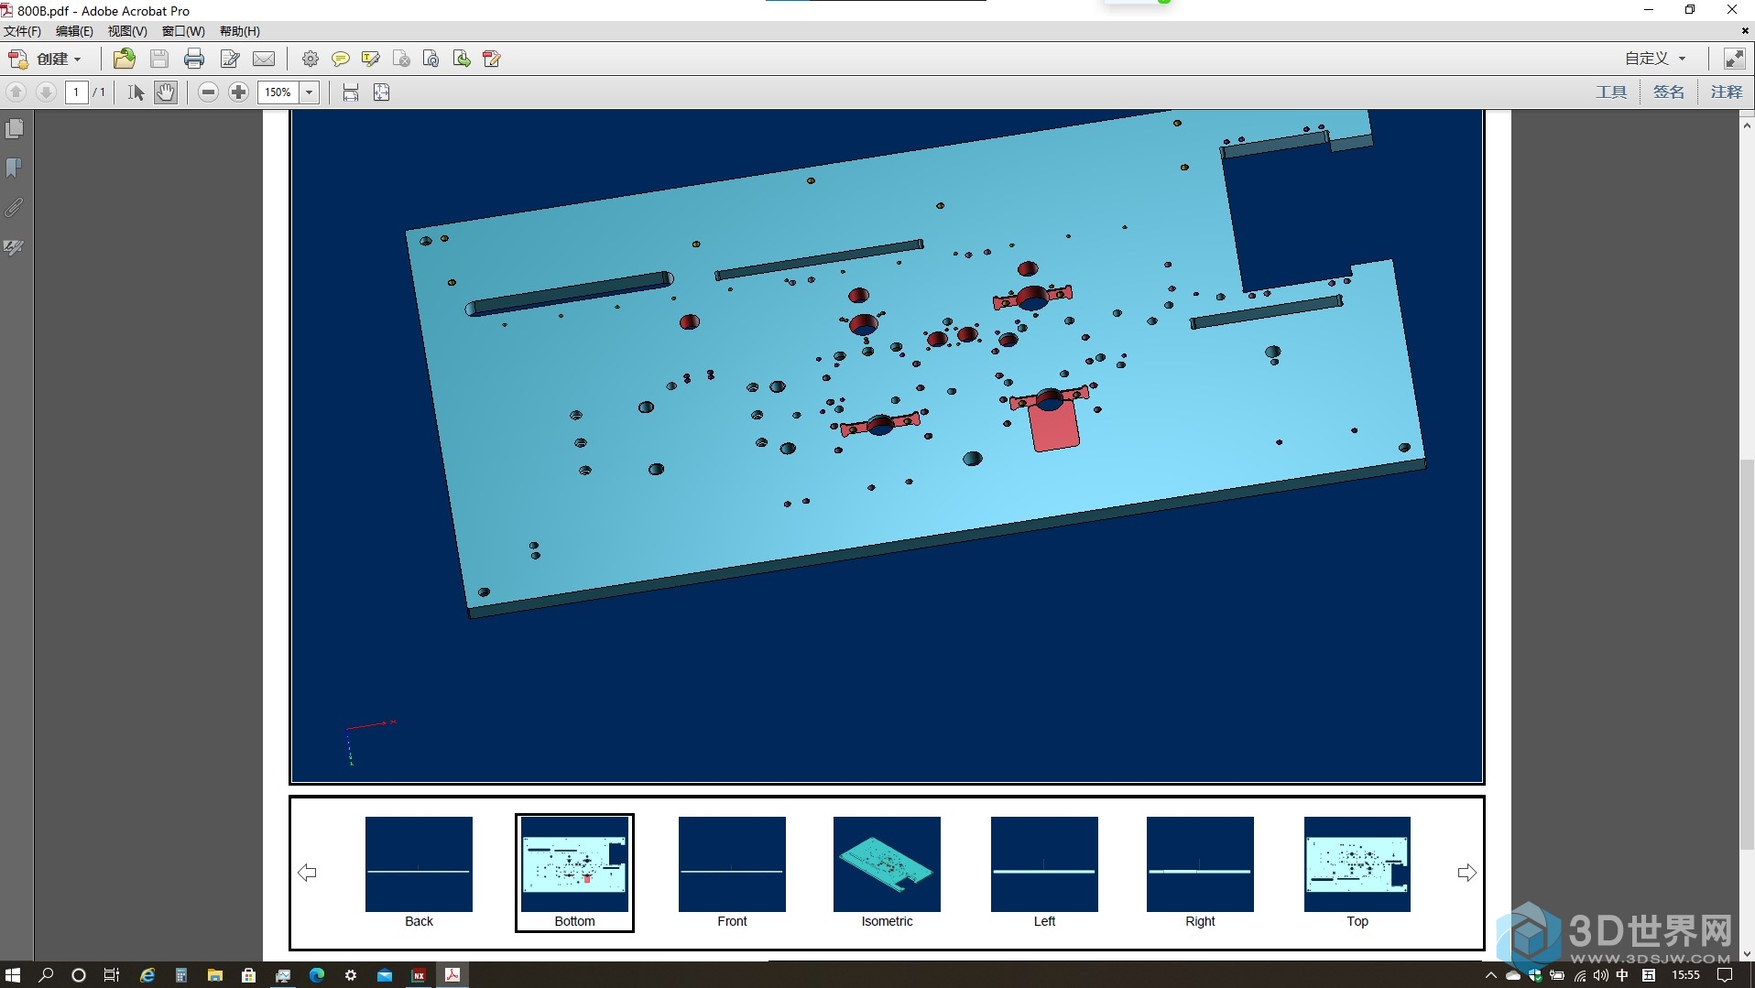Screen dimensions: 1755x988
Task: Expand the zoom level dropdown arrow
Action: (x=310, y=92)
